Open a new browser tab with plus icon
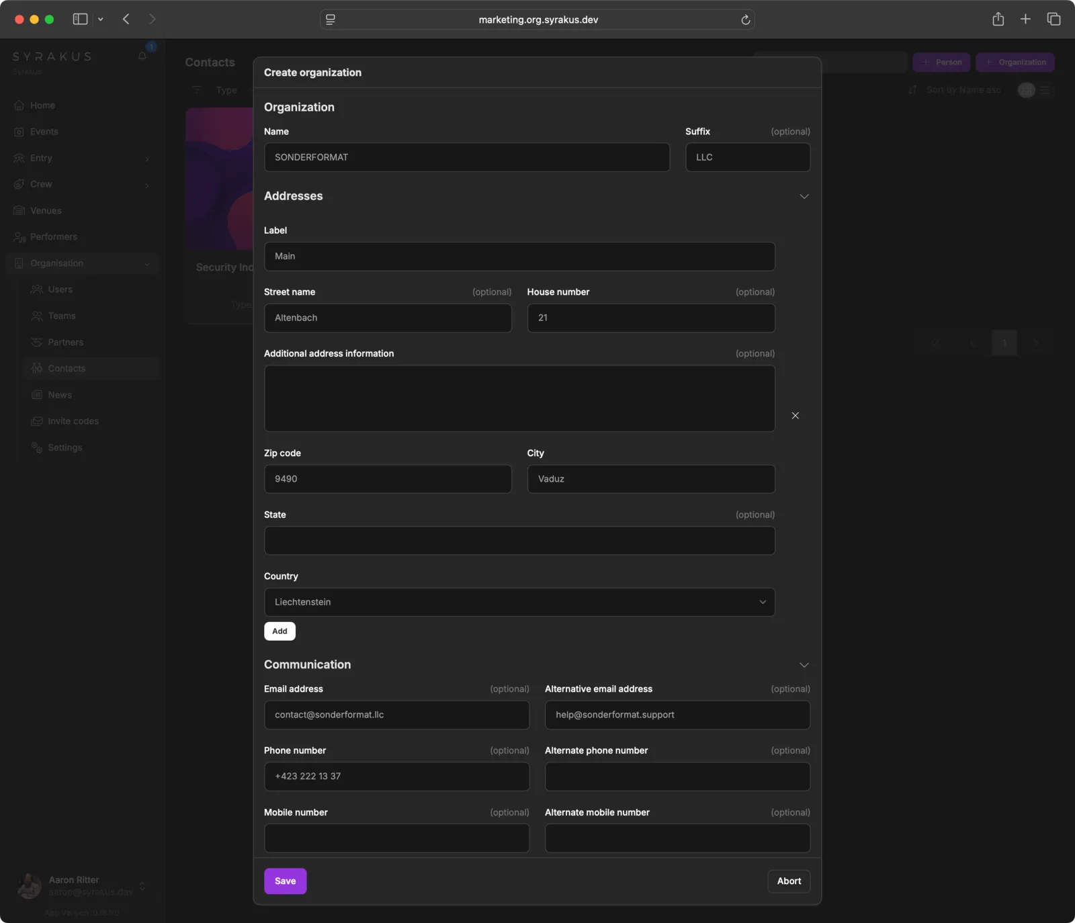Viewport: 1075px width, 923px height. coord(1025,19)
